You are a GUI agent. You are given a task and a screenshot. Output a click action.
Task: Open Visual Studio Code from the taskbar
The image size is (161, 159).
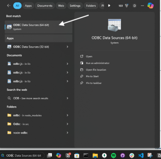141,155
